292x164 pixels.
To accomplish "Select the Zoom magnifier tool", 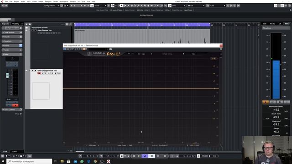I will [145, 5].
